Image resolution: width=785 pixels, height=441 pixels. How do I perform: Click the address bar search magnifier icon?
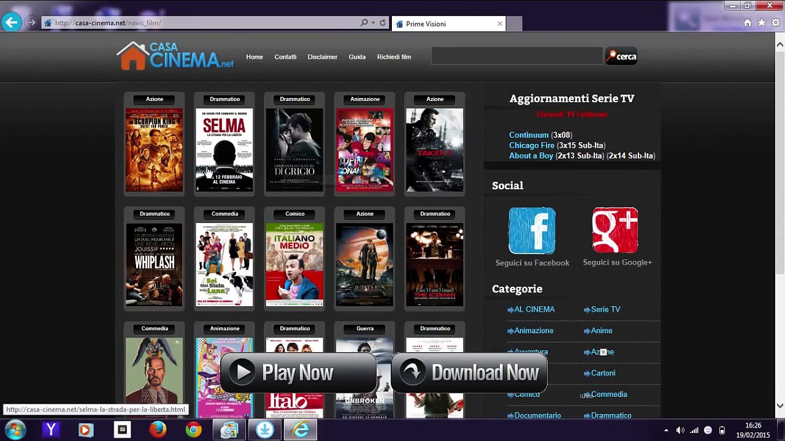coord(364,23)
